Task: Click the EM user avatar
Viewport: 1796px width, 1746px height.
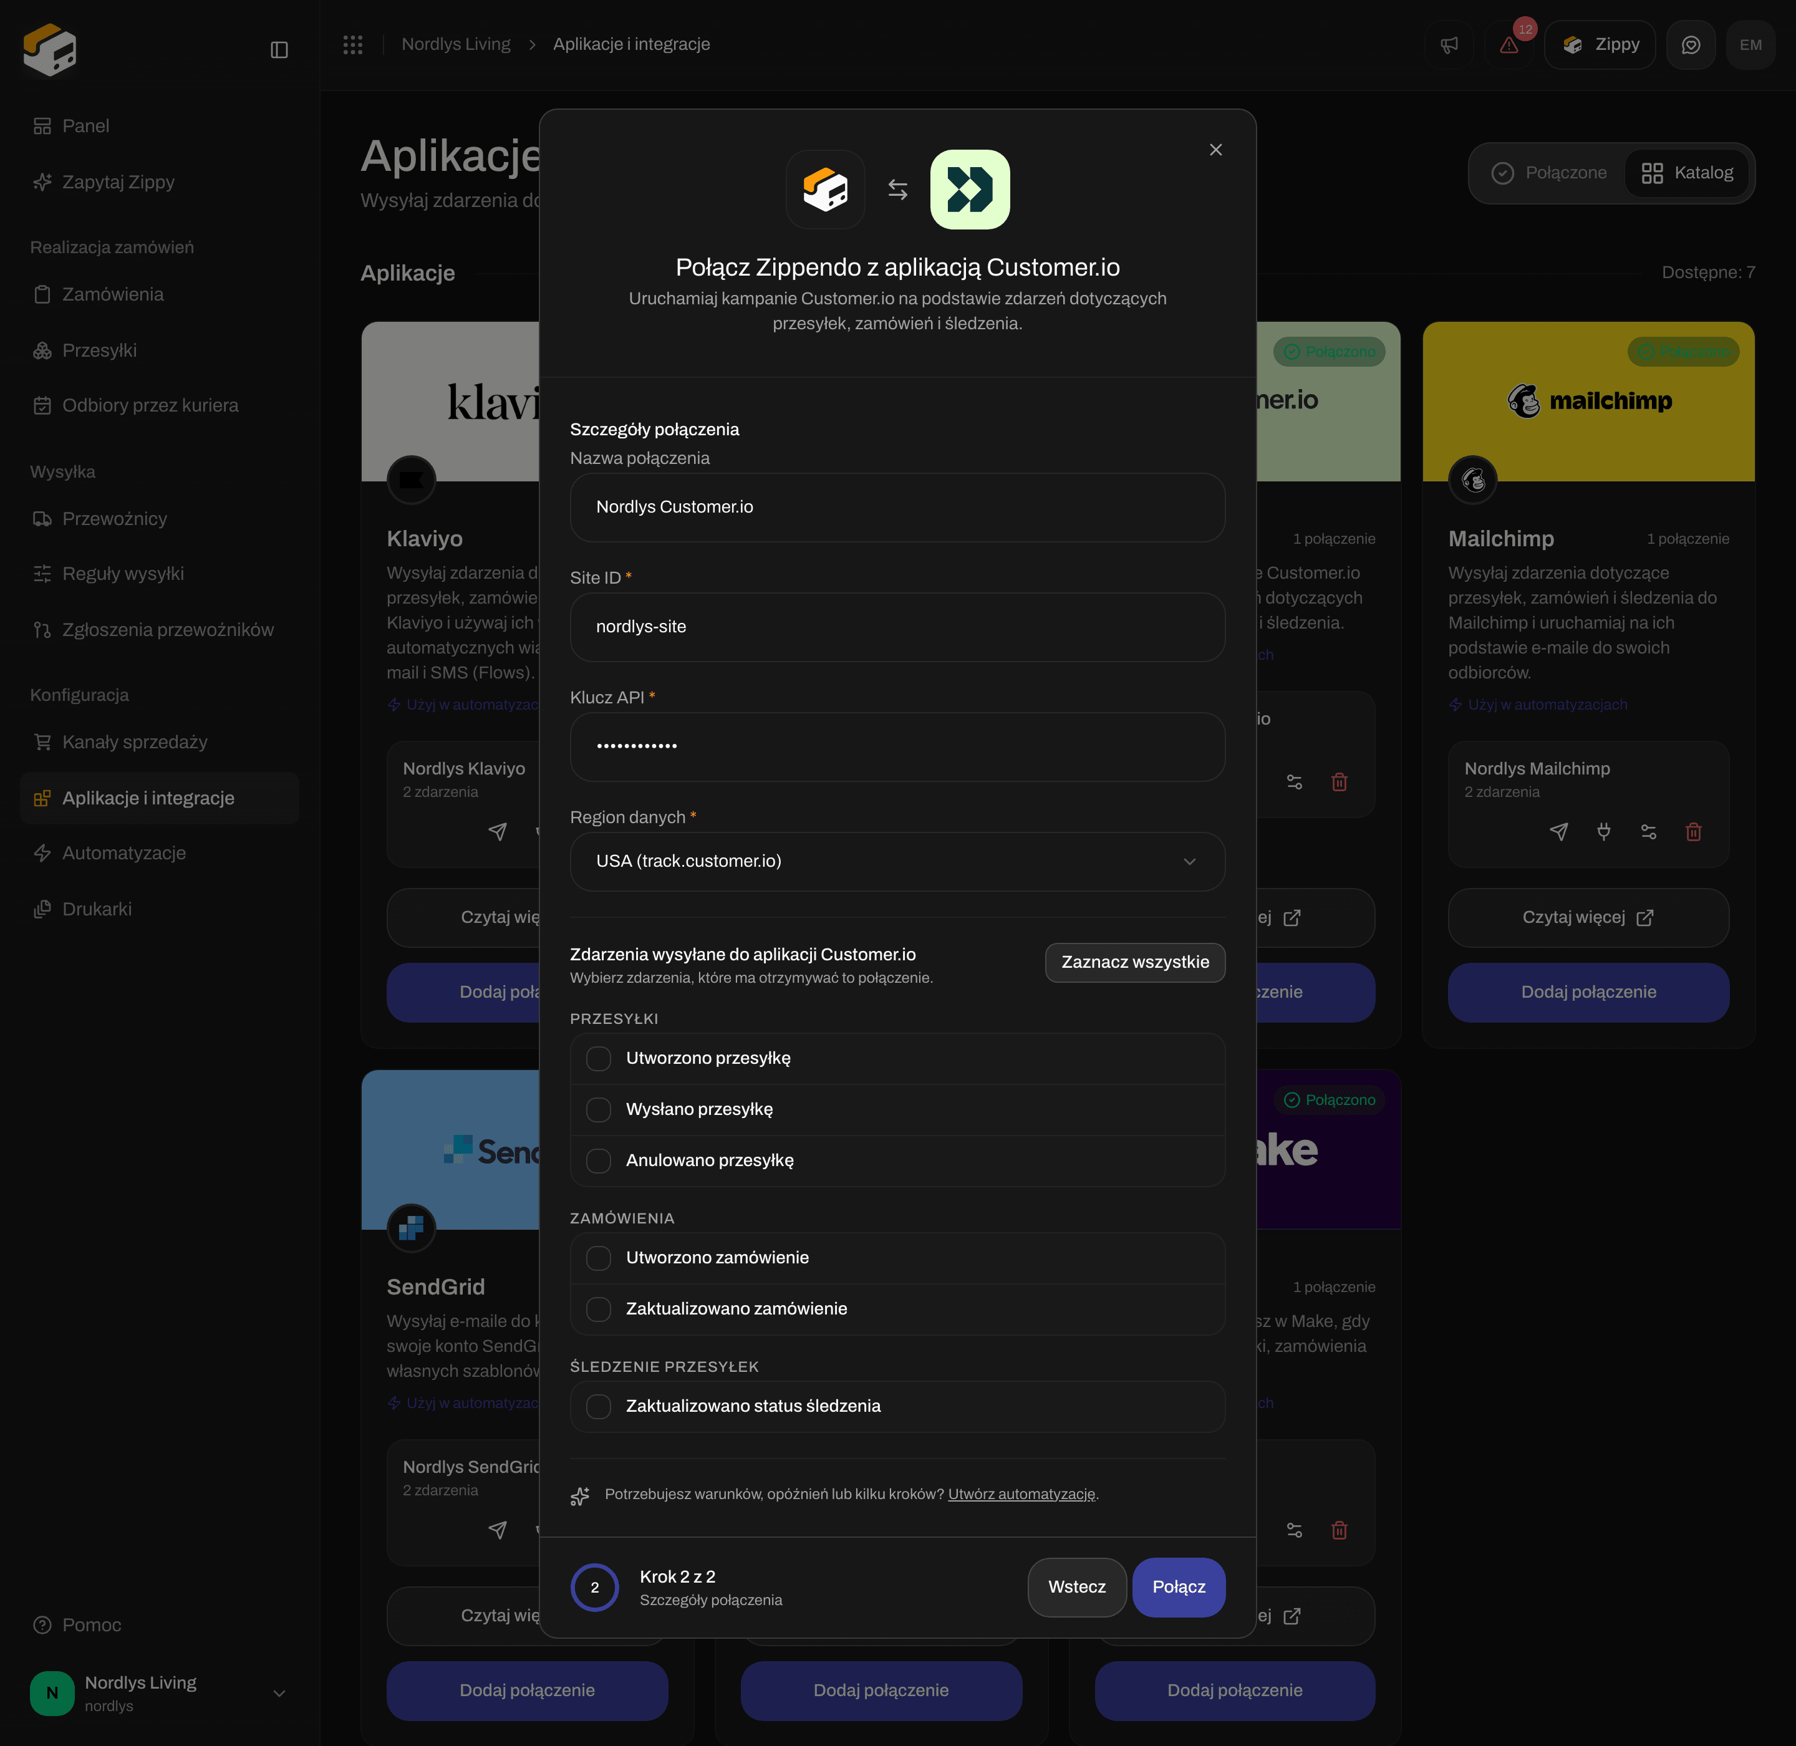Action: point(1750,45)
